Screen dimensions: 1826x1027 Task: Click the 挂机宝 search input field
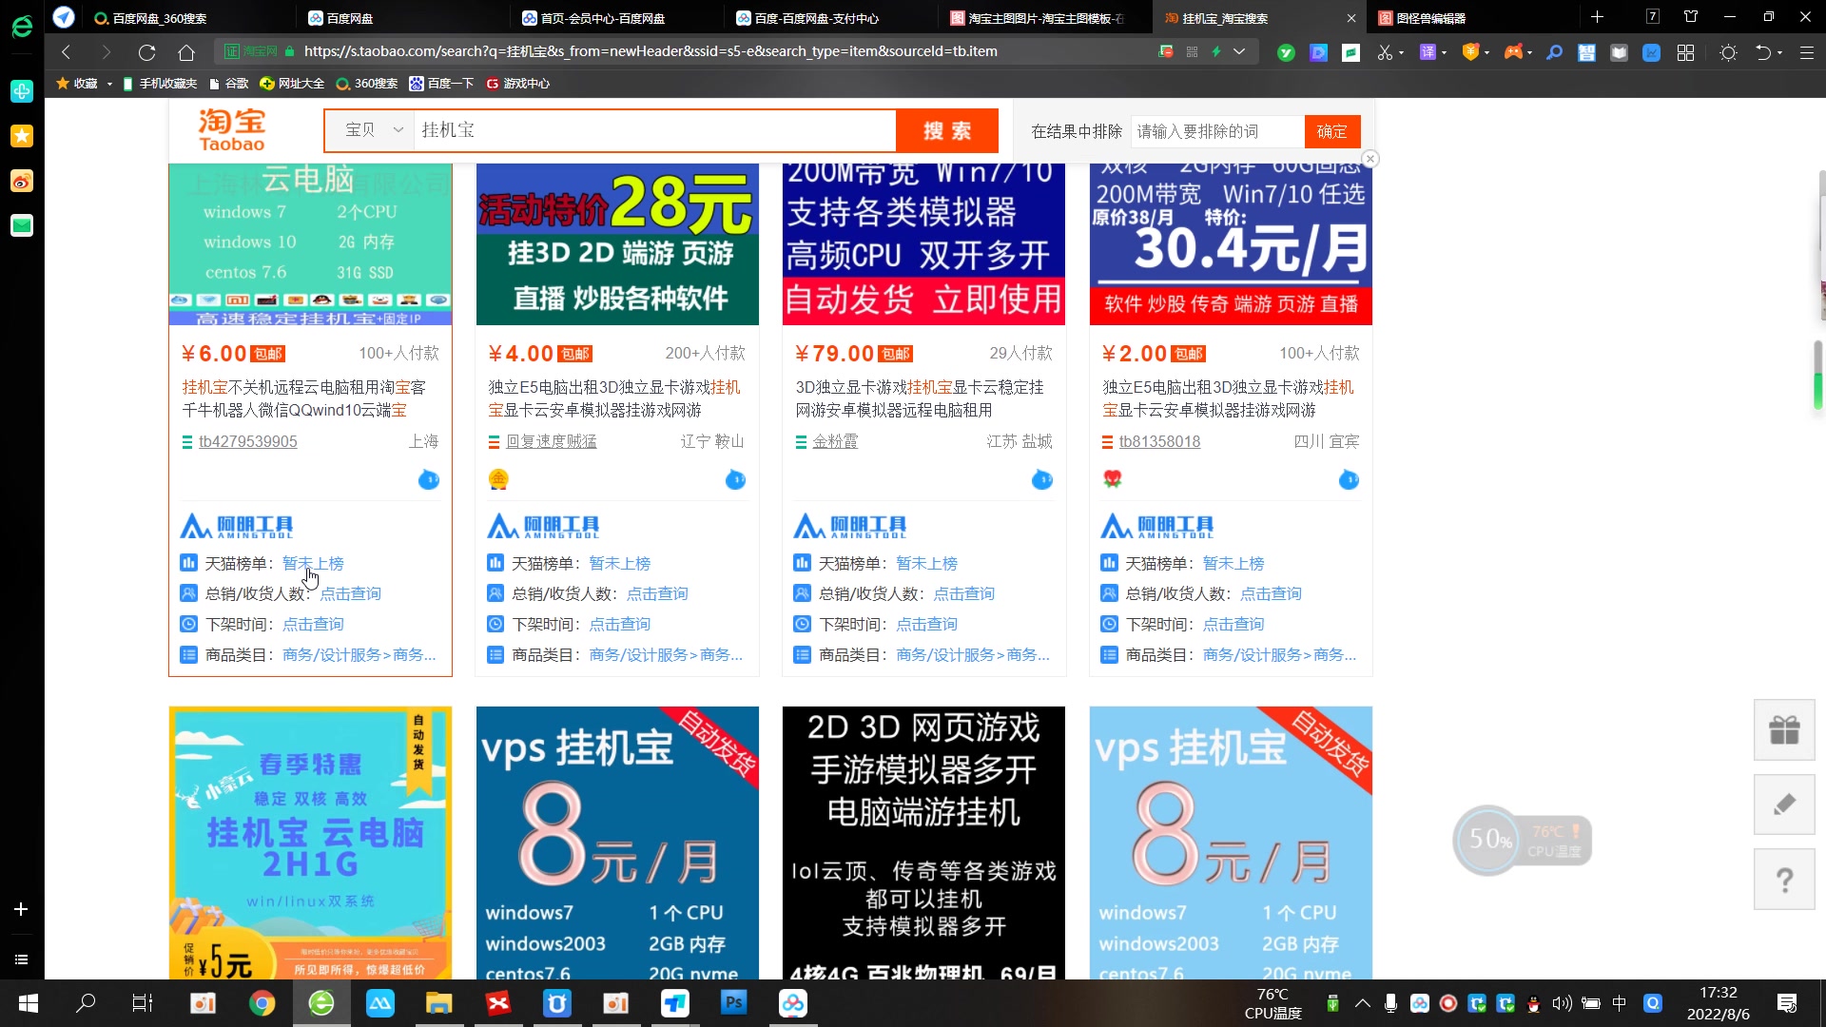[x=654, y=130]
